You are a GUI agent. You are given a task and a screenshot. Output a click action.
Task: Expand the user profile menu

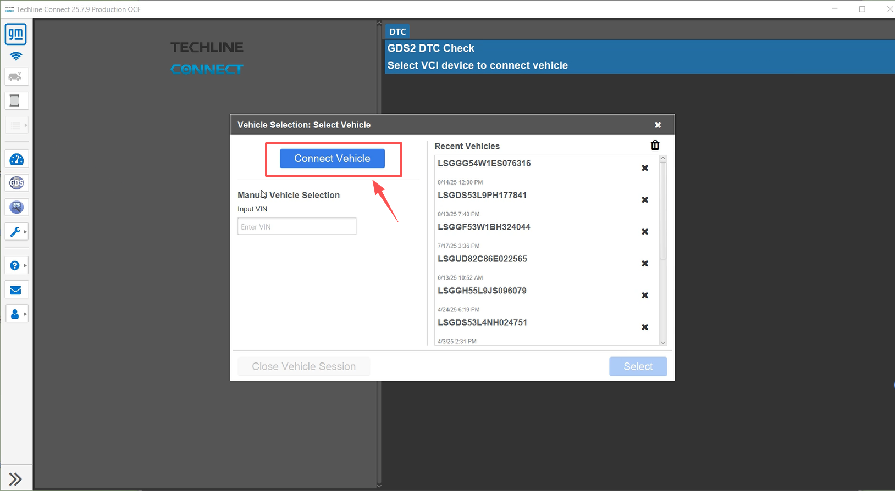pyautogui.click(x=16, y=314)
